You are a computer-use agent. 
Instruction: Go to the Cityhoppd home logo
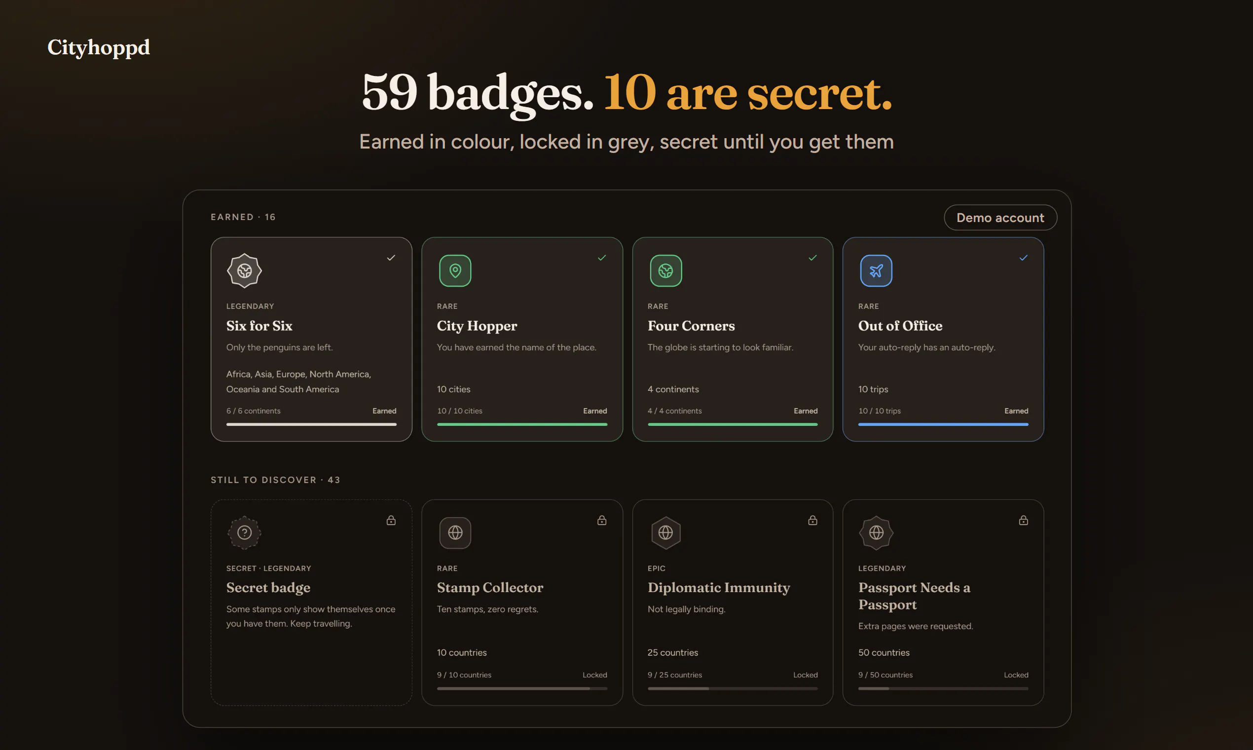[x=99, y=47]
